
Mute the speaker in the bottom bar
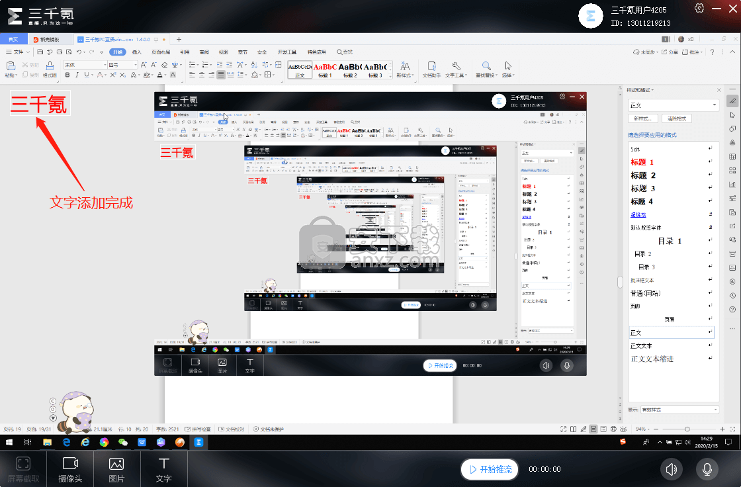[671, 469]
